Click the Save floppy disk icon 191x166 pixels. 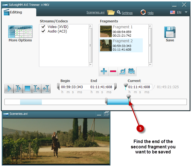click(170, 32)
